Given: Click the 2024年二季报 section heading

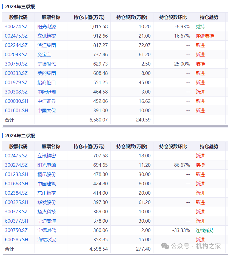Looking at the screenshot, I should coord(20,136).
